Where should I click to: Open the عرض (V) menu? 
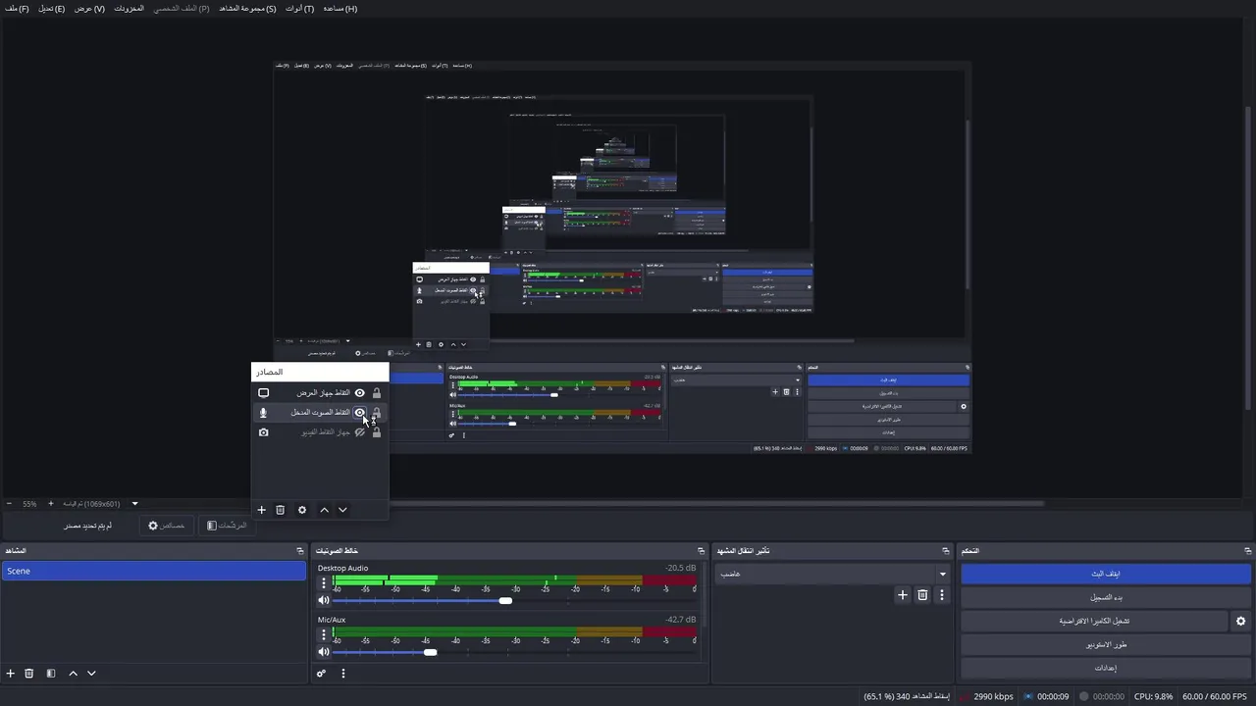click(x=89, y=9)
